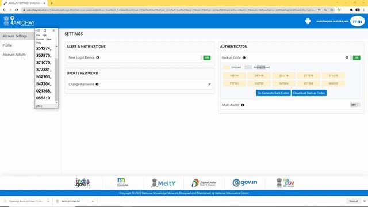
Task: Open the Notepad Help menu
Action: pos(39,43)
